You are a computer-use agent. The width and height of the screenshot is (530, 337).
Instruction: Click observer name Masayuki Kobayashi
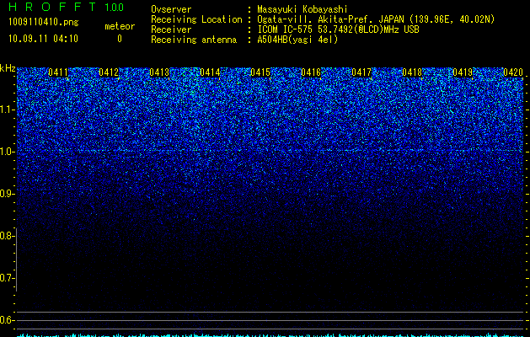(302, 9)
